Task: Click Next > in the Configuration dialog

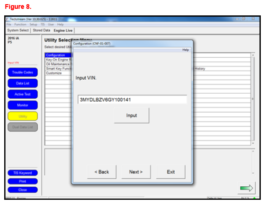Action: [x=136, y=172]
